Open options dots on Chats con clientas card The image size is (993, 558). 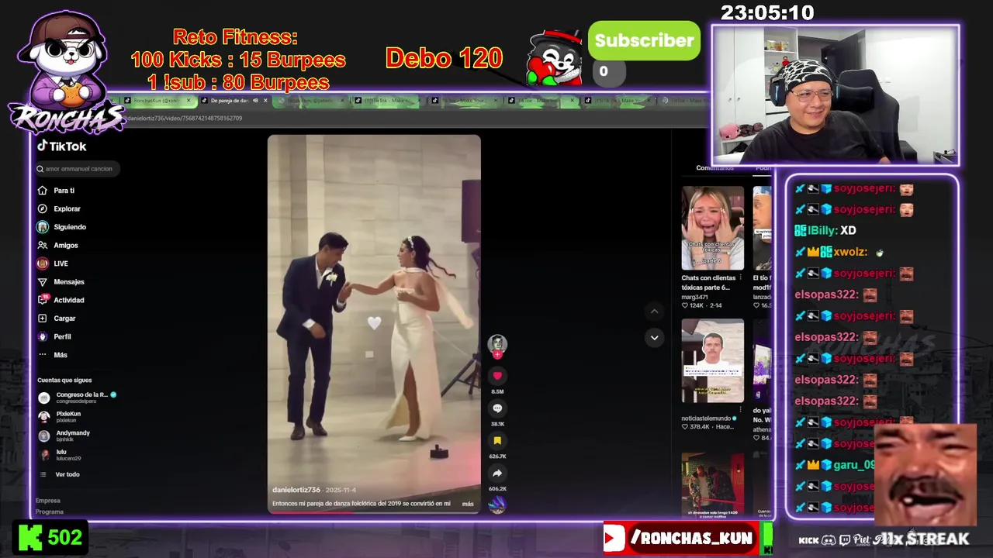[x=740, y=277]
